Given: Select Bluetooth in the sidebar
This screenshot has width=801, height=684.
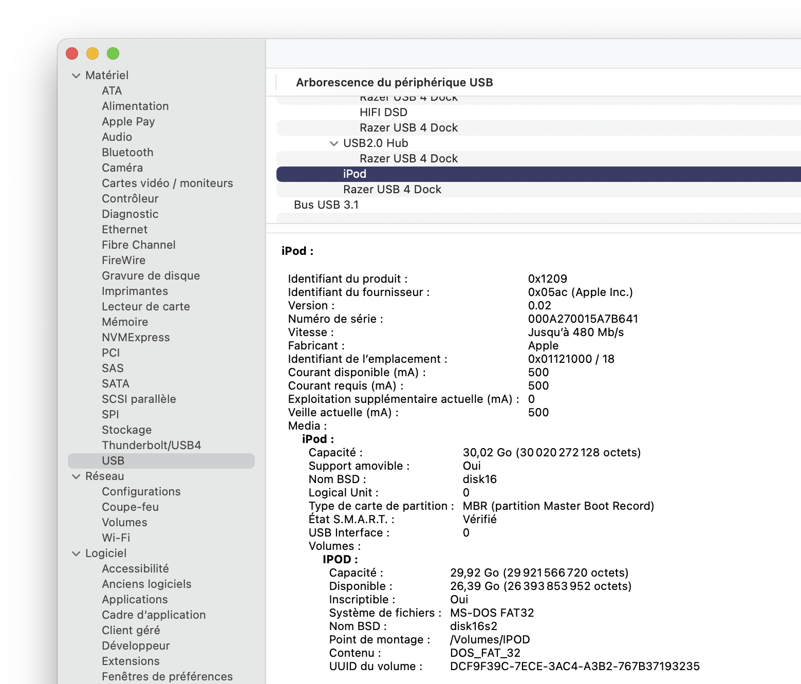Looking at the screenshot, I should [127, 153].
